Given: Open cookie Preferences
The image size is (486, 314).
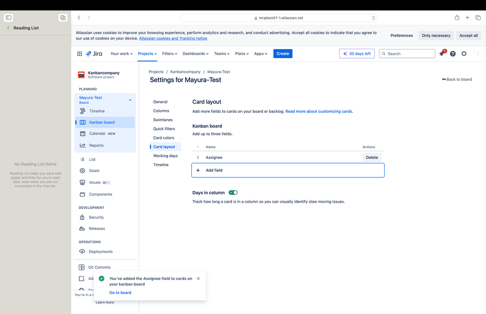Looking at the screenshot, I should [401, 35].
